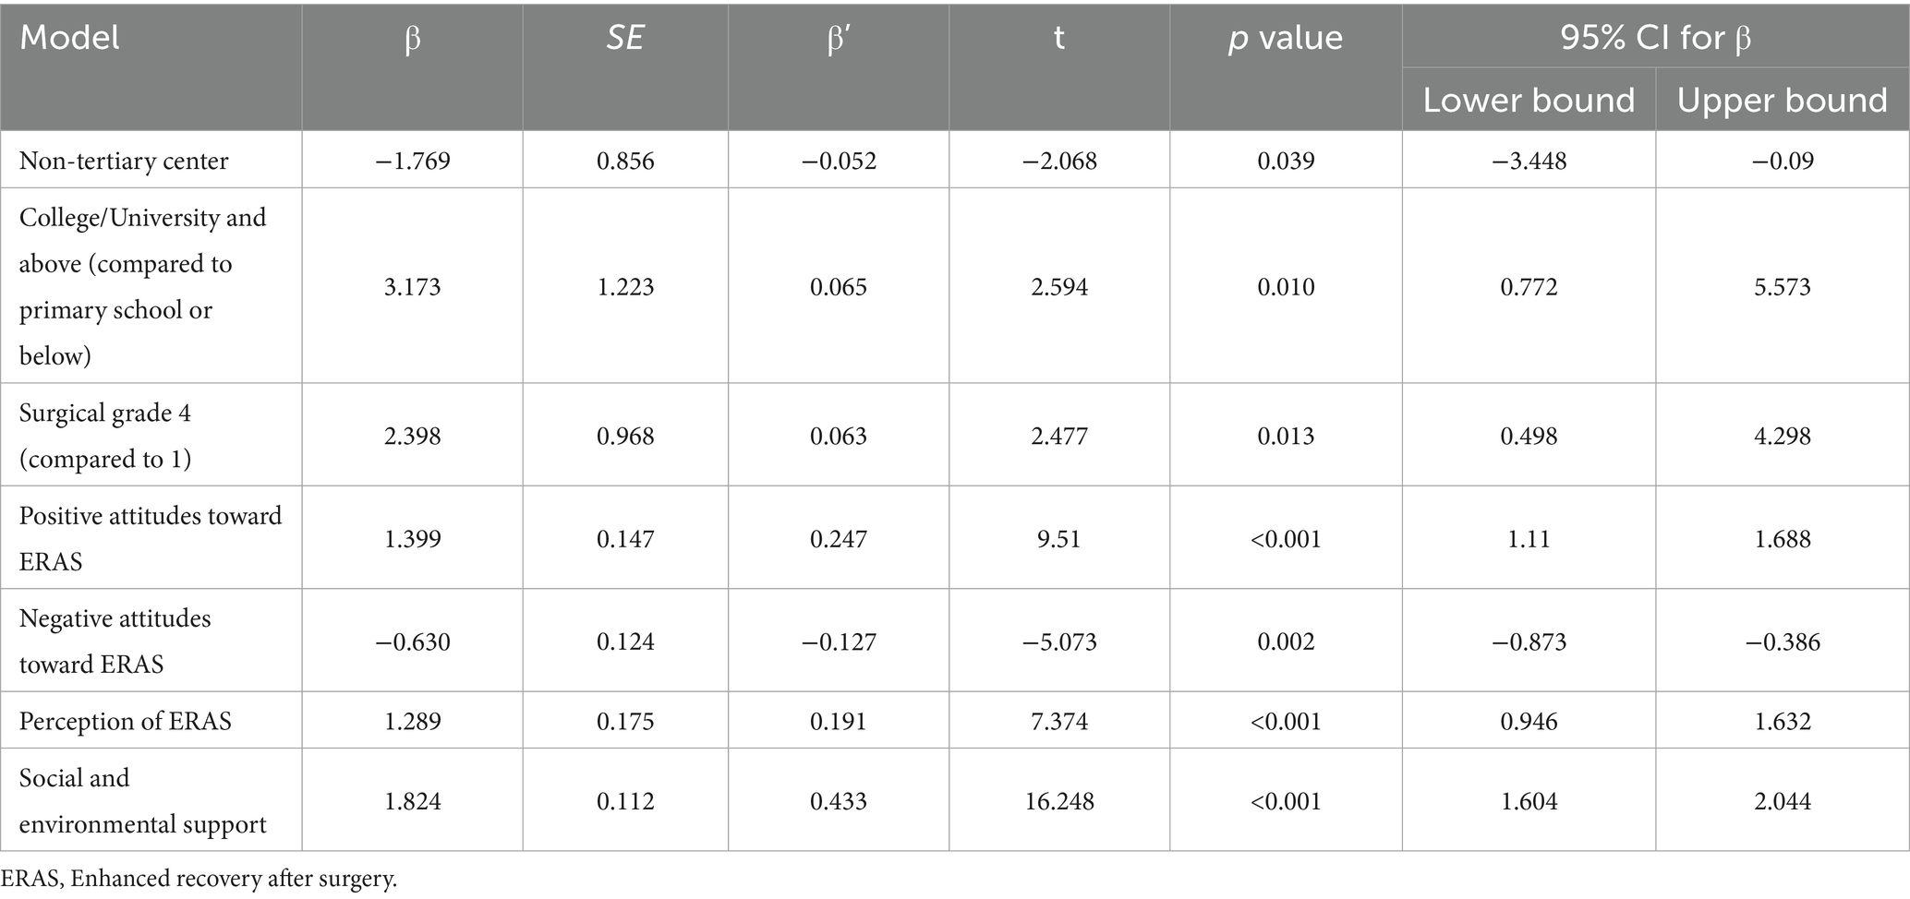This screenshot has width=1910, height=899.
Task: Click the Model column header
Action: tap(70, 39)
